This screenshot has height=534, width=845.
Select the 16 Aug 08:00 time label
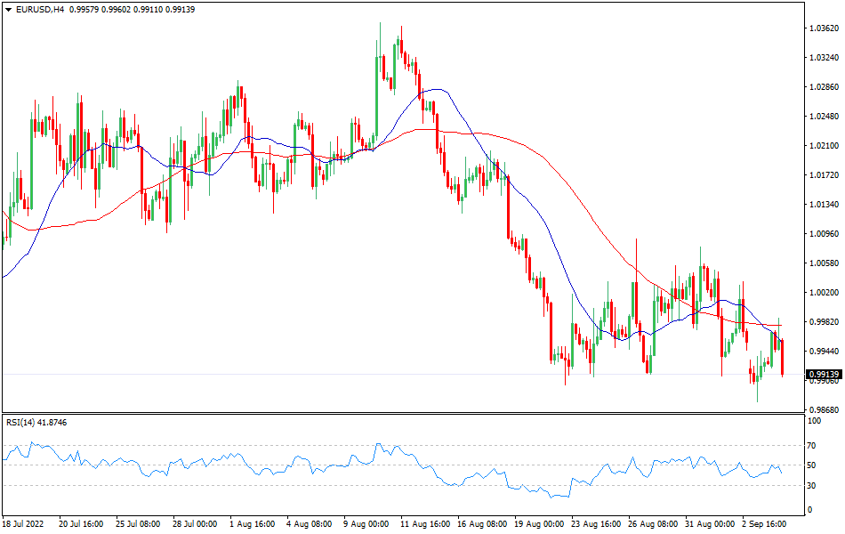(x=481, y=524)
